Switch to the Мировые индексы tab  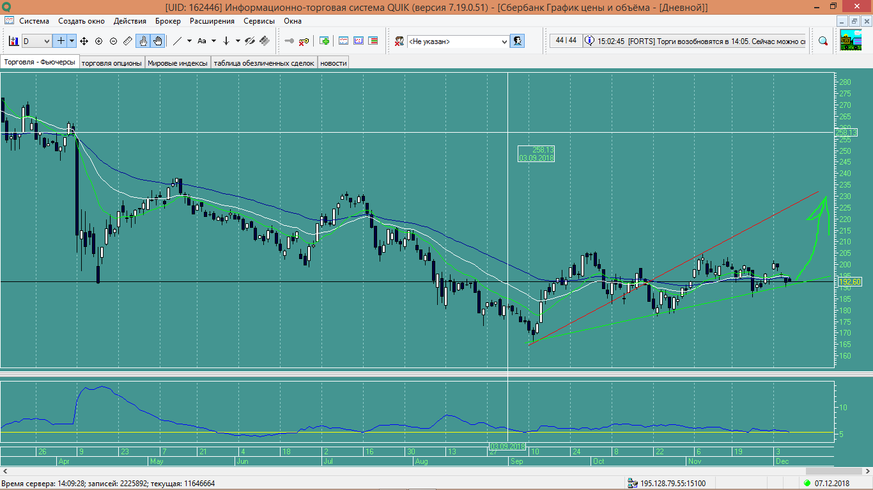click(178, 63)
